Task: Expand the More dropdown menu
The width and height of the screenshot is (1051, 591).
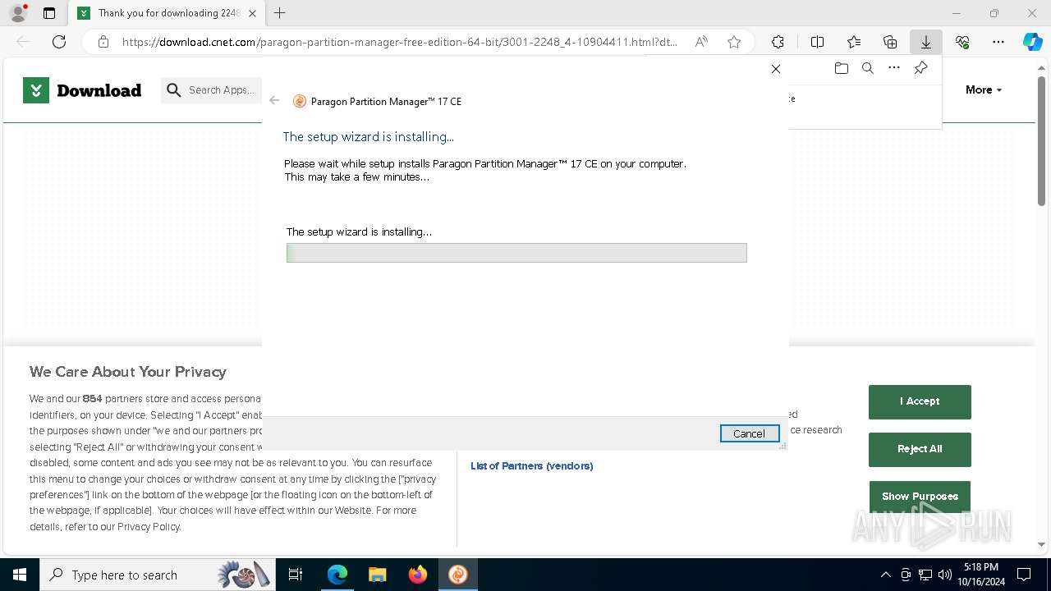Action: point(984,90)
